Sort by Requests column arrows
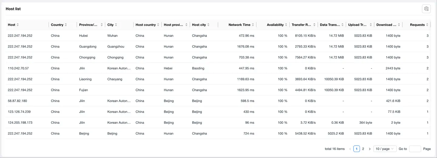The width and height of the screenshot is (437, 158). [427, 25]
